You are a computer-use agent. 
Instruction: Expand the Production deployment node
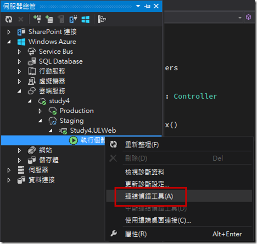[40, 111]
